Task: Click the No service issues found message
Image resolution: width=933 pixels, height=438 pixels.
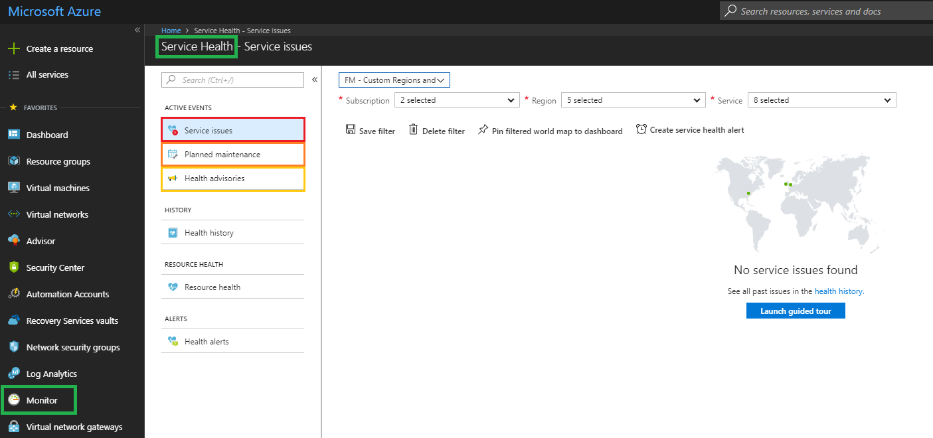Action: click(796, 270)
